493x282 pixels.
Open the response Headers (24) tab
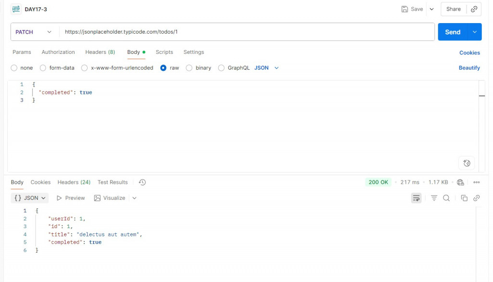tap(74, 182)
